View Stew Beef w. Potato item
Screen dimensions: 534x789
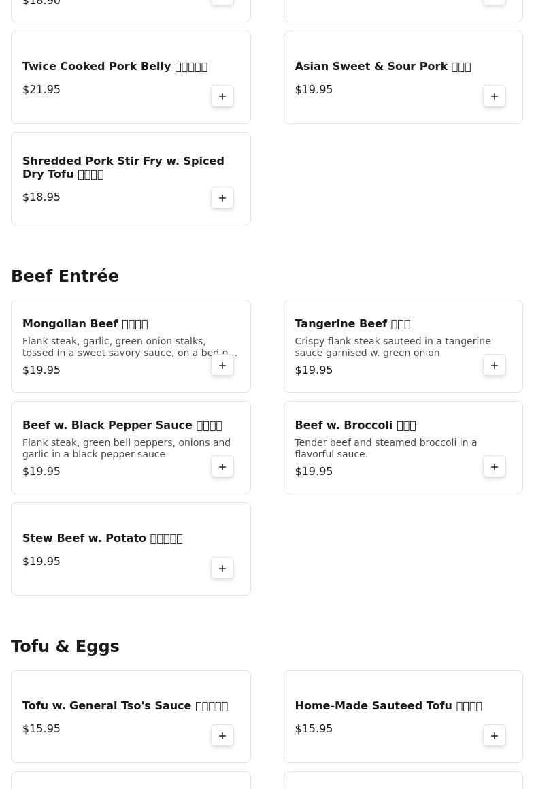point(102,538)
